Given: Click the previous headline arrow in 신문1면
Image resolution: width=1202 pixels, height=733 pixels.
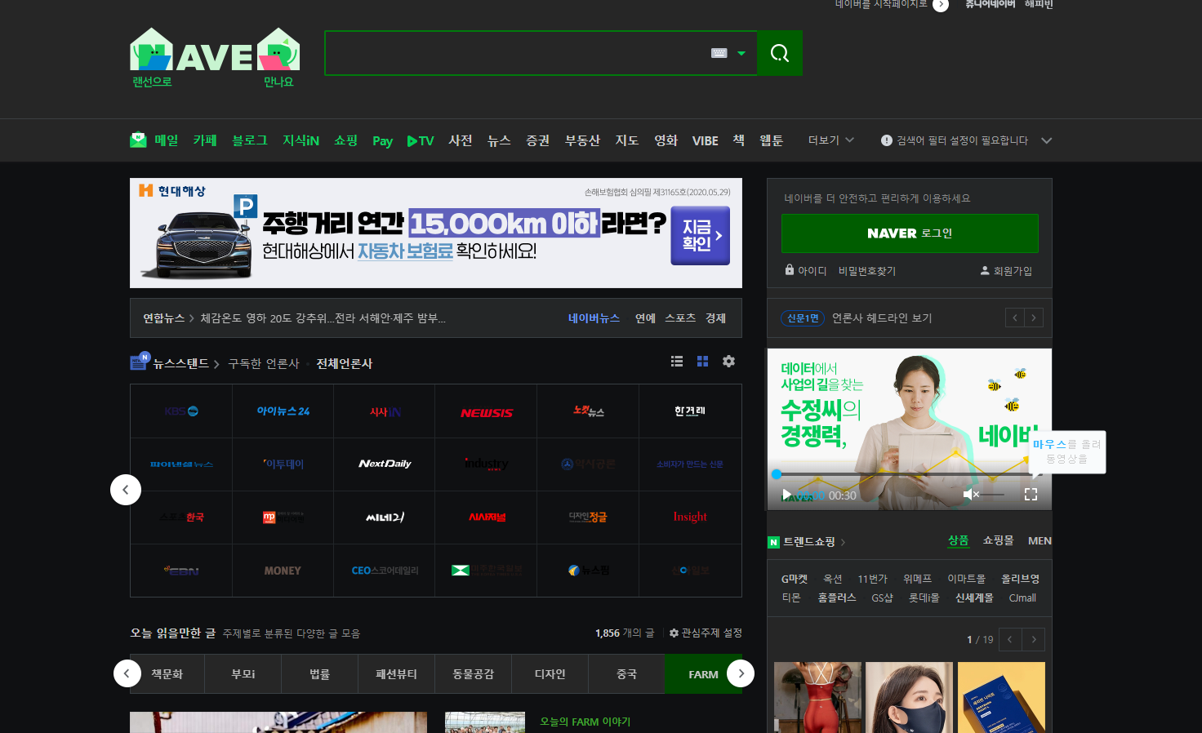Looking at the screenshot, I should click(x=1015, y=318).
